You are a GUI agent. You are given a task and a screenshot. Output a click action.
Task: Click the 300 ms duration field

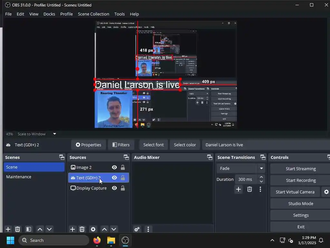[x=246, y=179]
